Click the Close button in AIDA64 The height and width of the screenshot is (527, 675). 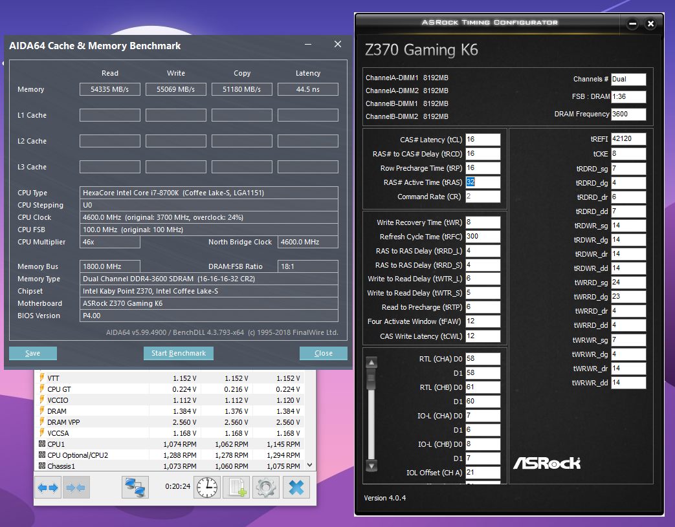point(324,353)
